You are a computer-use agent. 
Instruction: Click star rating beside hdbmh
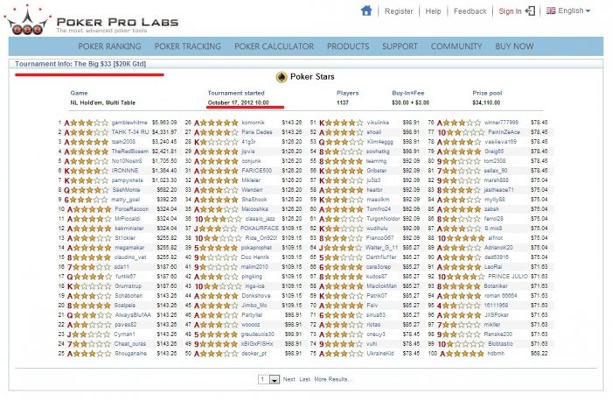(466, 354)
